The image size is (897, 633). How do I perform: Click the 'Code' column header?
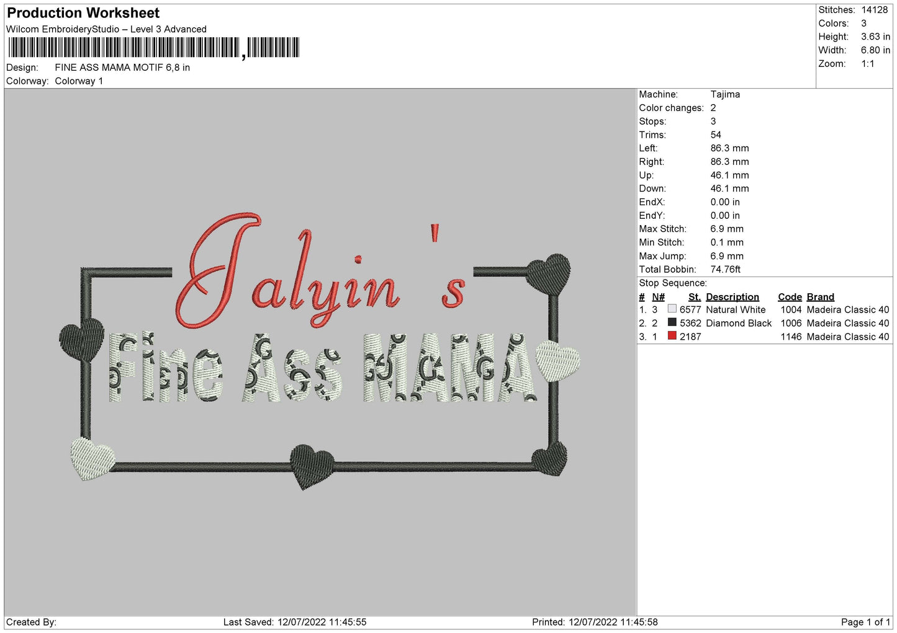click(x=790, y=297)
